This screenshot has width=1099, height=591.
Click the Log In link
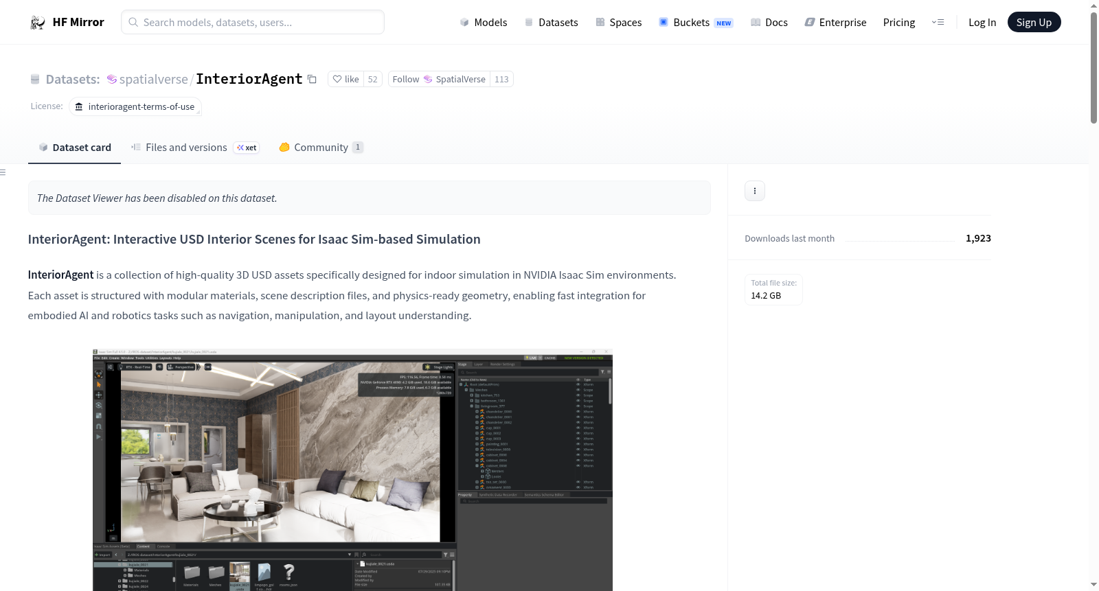tap(982, 23)
